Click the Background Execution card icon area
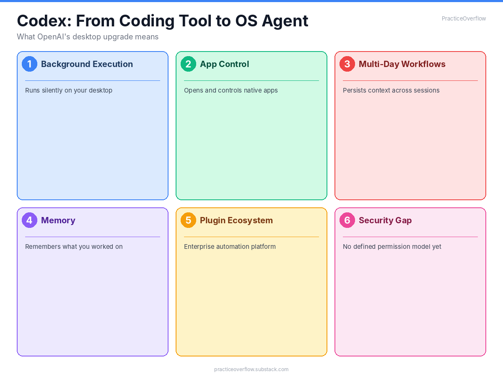 pos(29,64)
